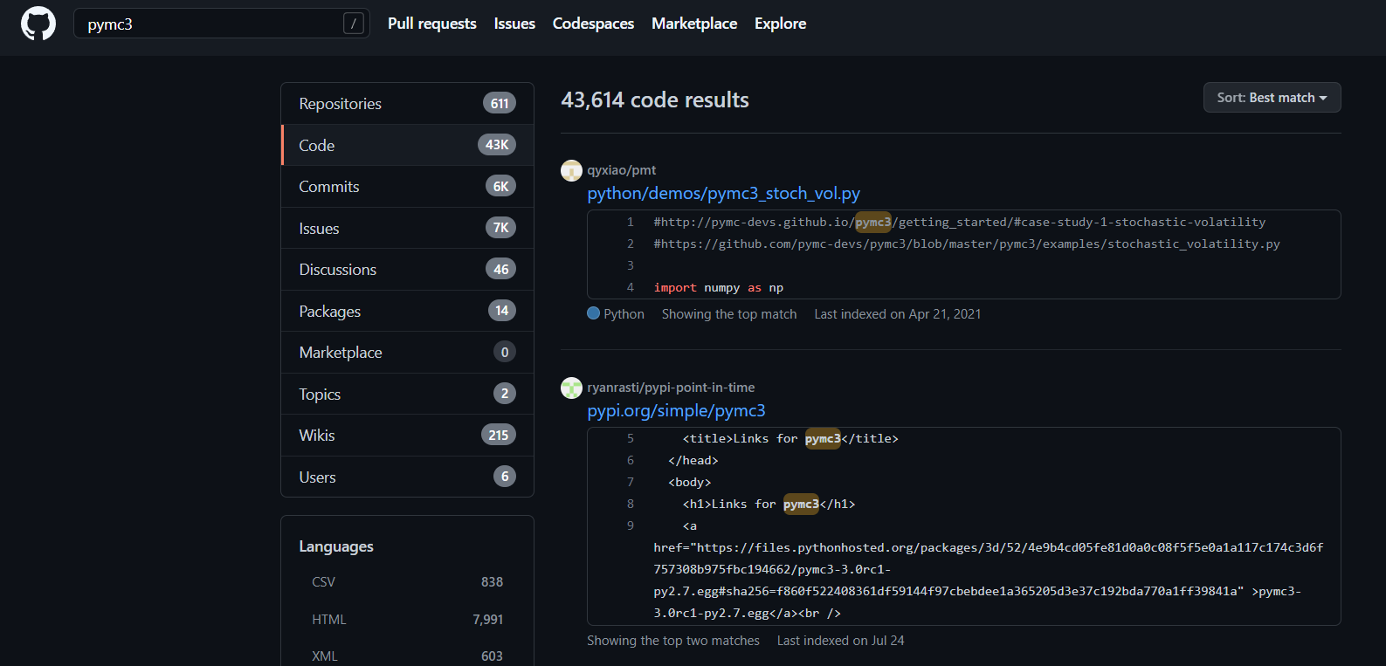This screenshot has width=1386, height=666.
Task: Open Marketplace in top navigation bar
Action: pos(694,24)
